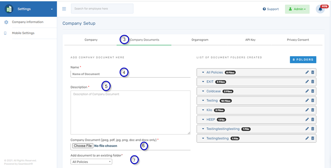Click the Description text area

[x=130, y=112]
